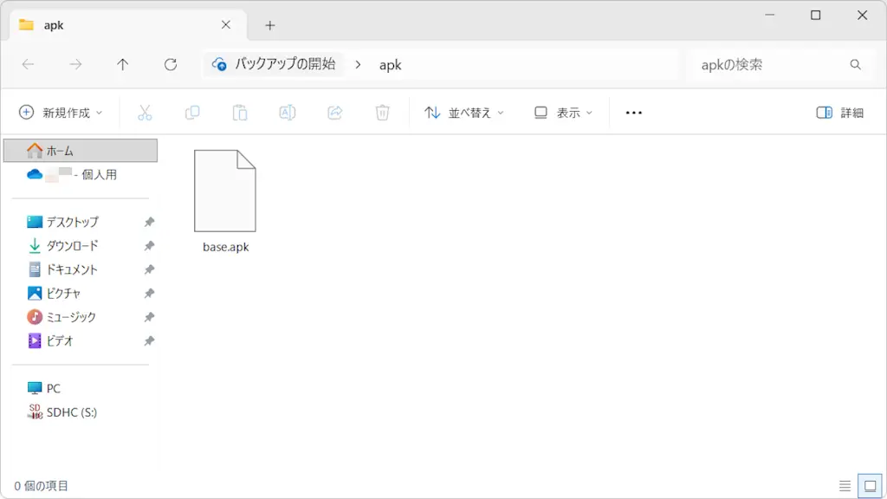Click the Copy icon in toolbar
Screen dimensions: 887x499
(x=192, y=113)
